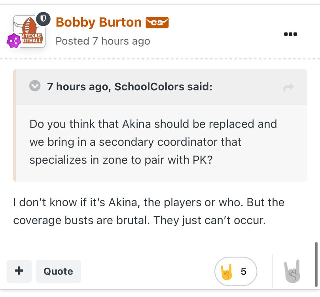This screenshot has height=297, width=320.
Task: React with the grey hook'em hand icon
Action: pos(292,271)
